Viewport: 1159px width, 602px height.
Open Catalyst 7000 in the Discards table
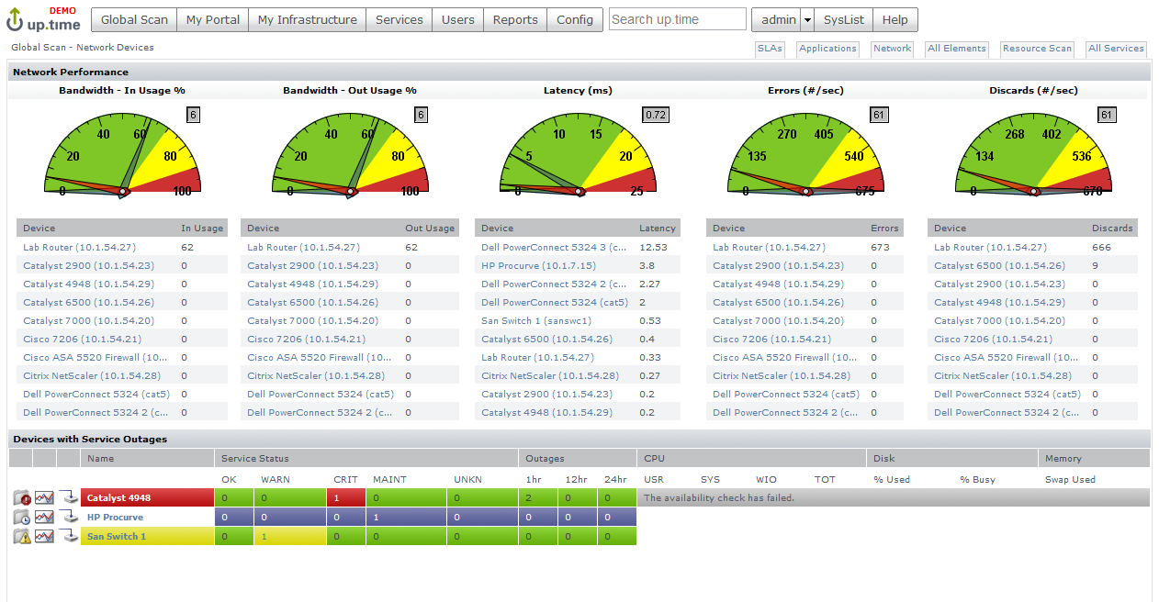999,320
